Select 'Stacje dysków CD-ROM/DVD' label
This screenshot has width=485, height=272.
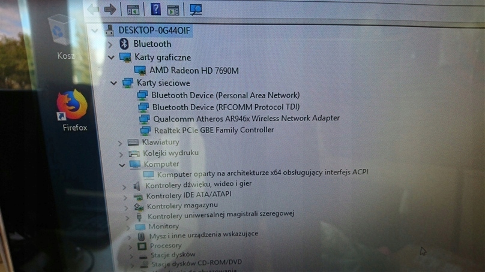click(196, 263)
